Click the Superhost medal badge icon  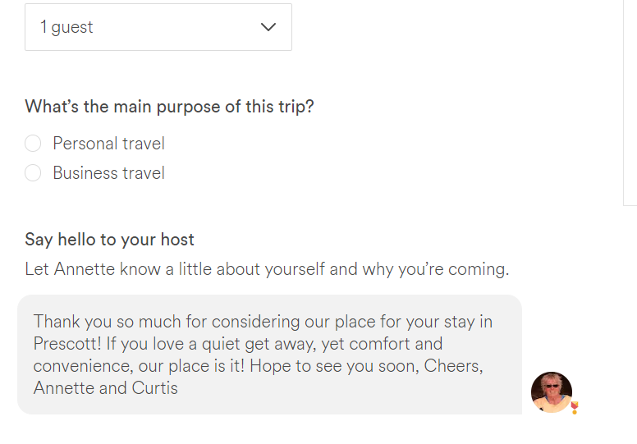pyautogui.click(x=575, y=407)
